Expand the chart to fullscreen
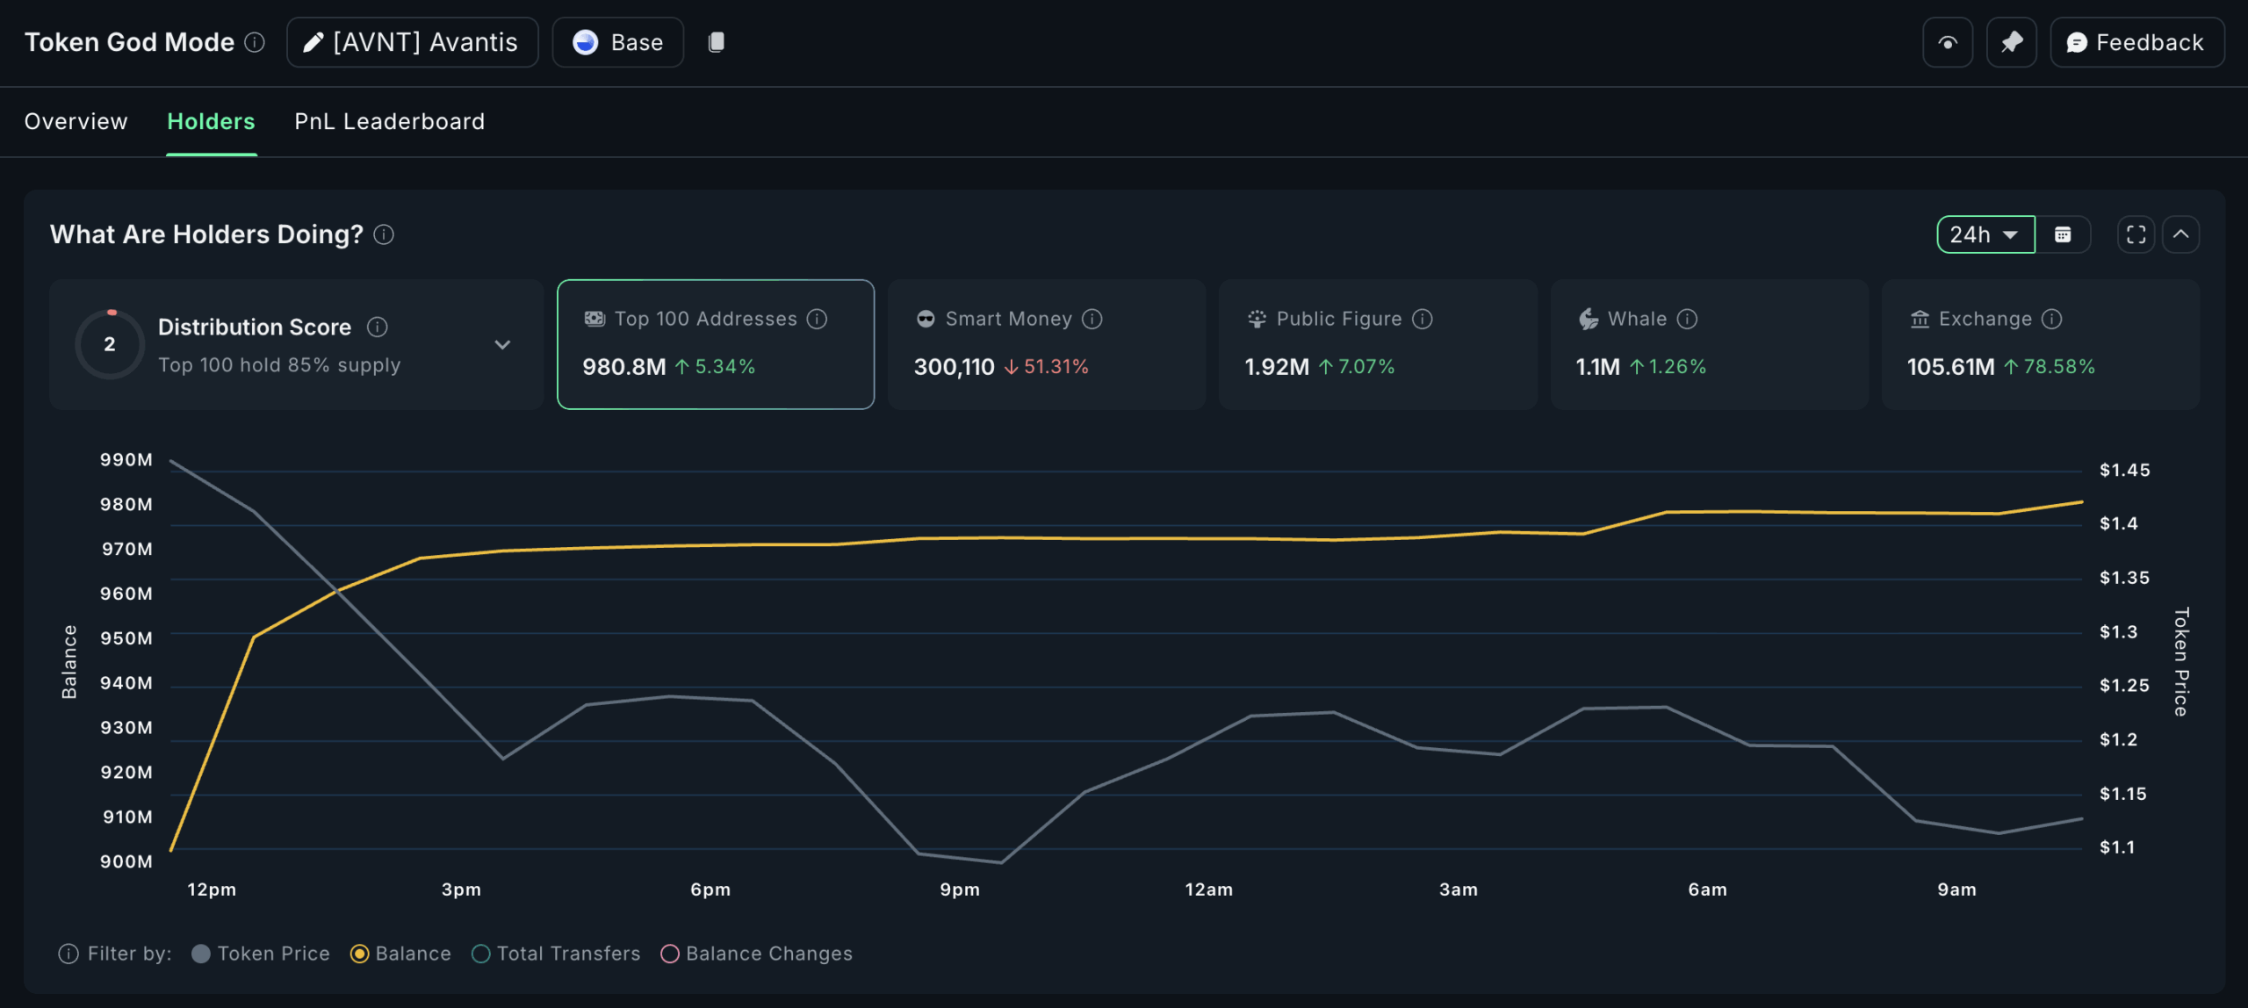 click(x=2136, y=234)
